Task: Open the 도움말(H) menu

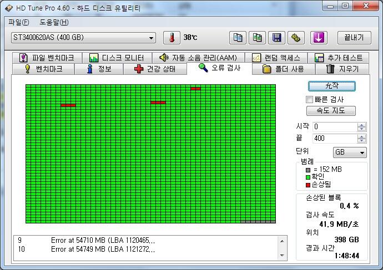Action: 54,22
